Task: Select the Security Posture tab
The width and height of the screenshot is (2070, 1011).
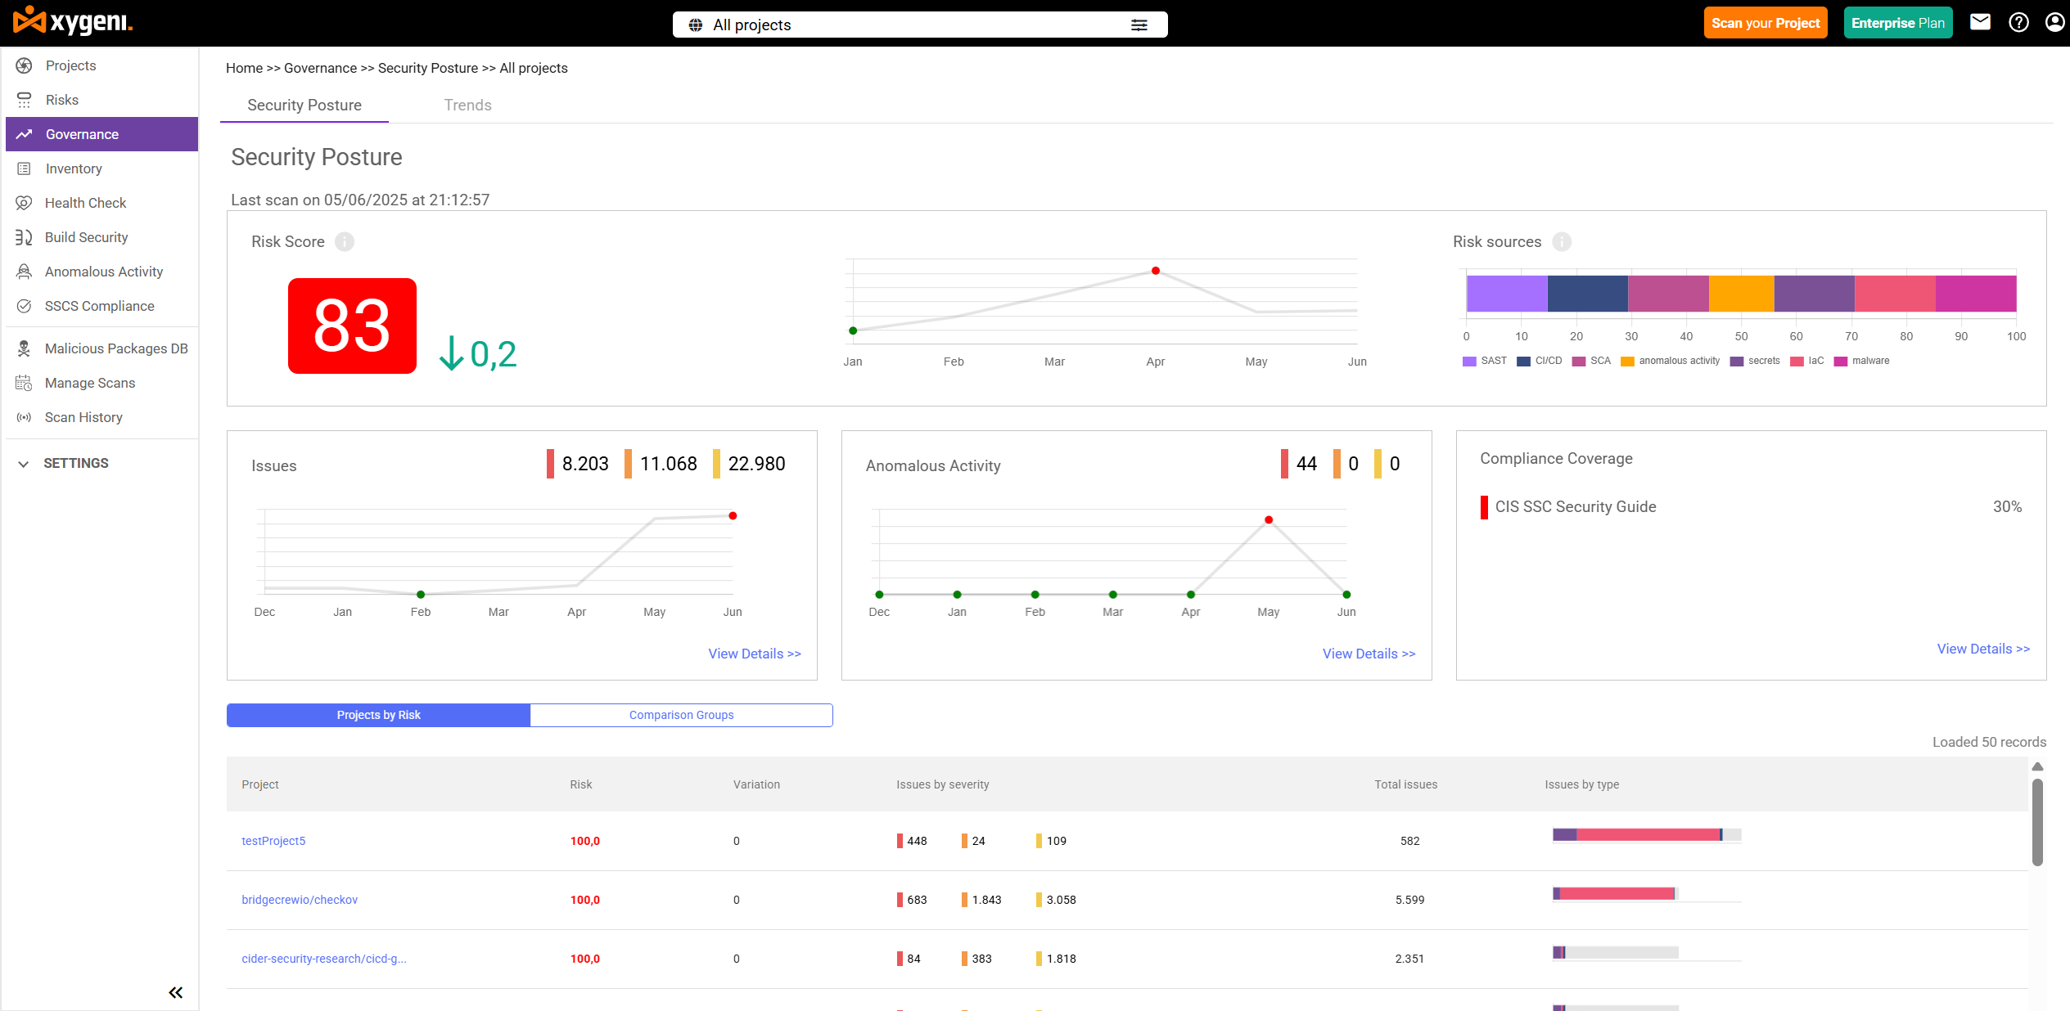Action: (304, 105)
